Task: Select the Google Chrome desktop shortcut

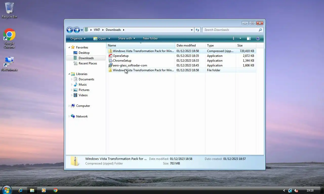Action: click(x=9, y=38)
